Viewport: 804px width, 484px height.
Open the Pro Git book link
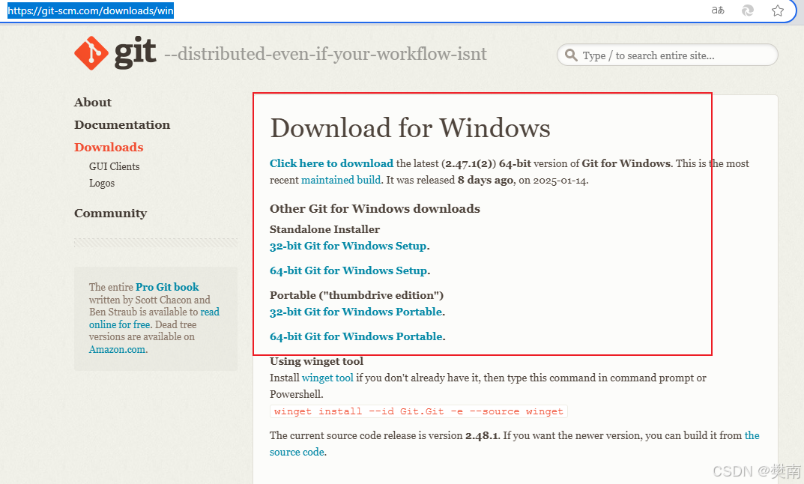[x=167, y=287]
